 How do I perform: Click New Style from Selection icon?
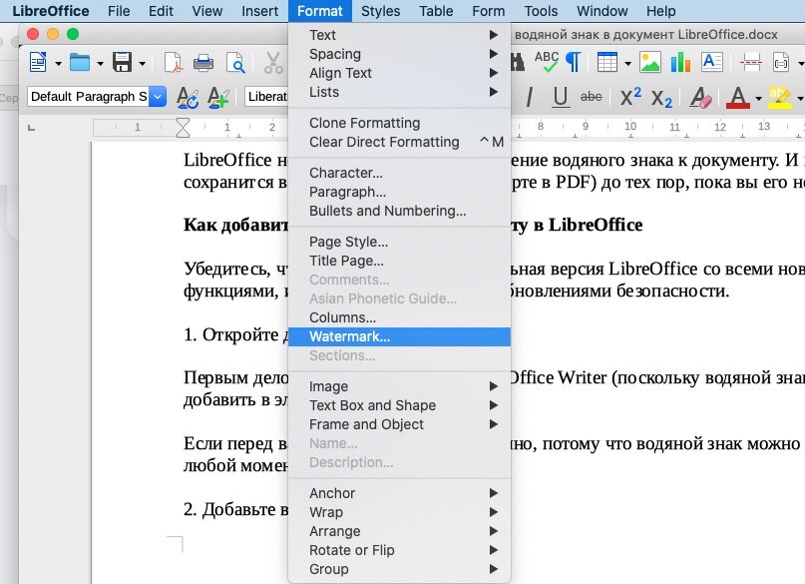point(218,97)
